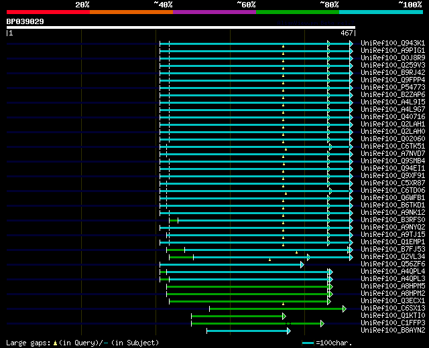
Task: Open hit UniRef100_Q9FPP4
Action: (x=393, y=80)
